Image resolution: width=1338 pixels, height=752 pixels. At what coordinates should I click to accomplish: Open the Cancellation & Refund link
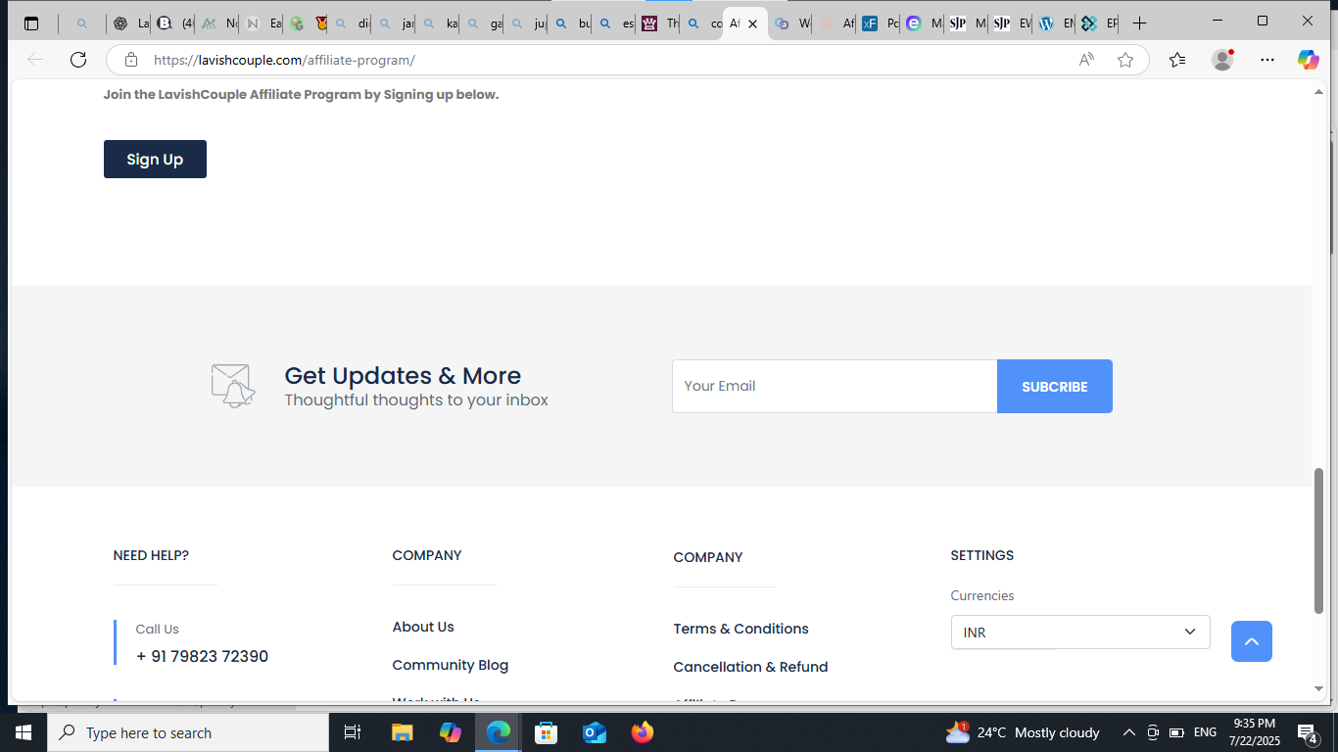point(750,667)
